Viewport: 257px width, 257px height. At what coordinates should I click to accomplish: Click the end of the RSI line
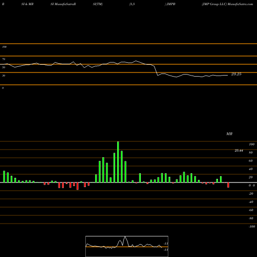tap(228, 75)
